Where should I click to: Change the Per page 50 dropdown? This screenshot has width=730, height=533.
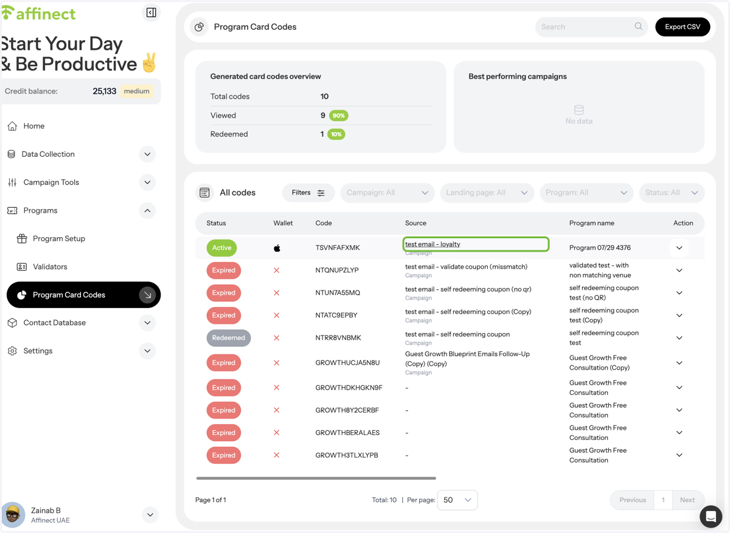pos(457,500)
